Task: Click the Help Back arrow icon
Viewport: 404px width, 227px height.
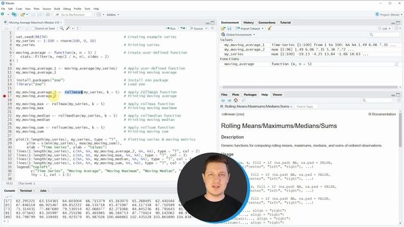Action: click(223, 100)
